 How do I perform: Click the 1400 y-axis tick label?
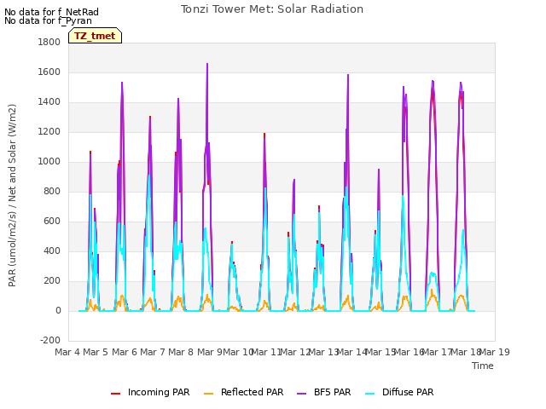pyautogui.click(x=49, y=102)
